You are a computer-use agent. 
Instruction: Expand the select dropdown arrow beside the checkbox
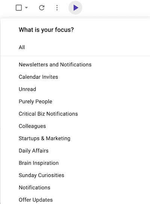coord(27,8)
